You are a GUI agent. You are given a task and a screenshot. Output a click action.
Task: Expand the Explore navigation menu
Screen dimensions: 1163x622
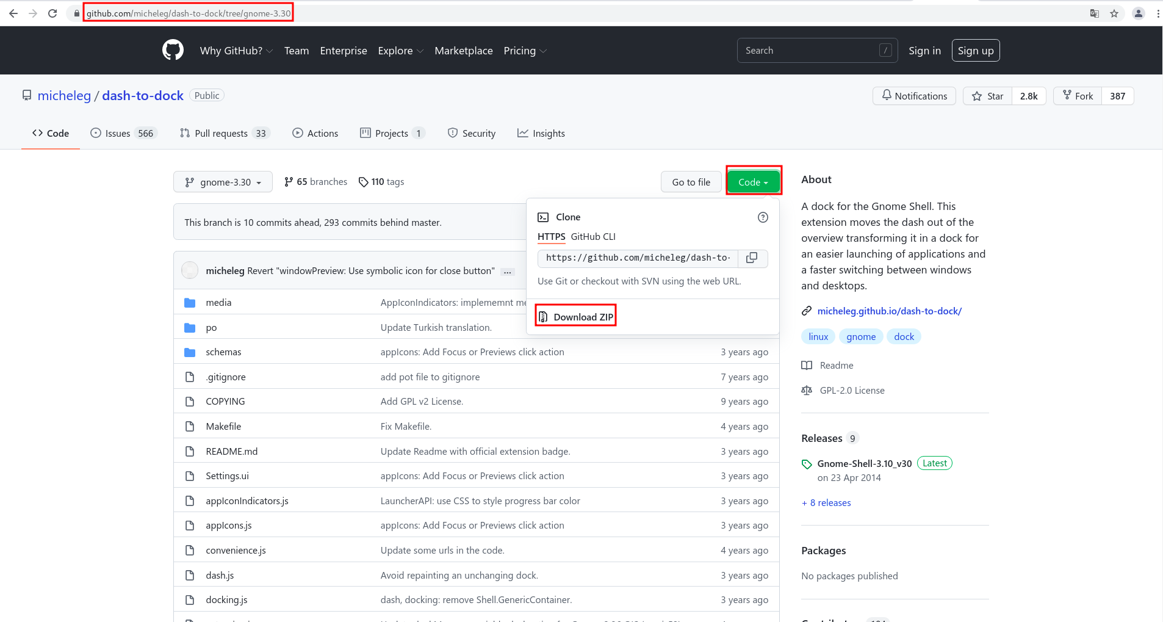click(x=400, y=51)
